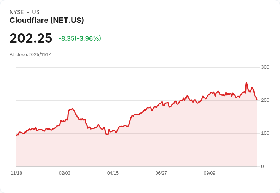The height and width of the screenshot is (193, 280).
Task: Click the US market label
Action: pos(36,12)
